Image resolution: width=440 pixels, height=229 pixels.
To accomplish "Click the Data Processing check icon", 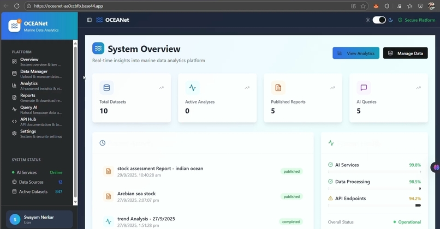I will (330, 182).
